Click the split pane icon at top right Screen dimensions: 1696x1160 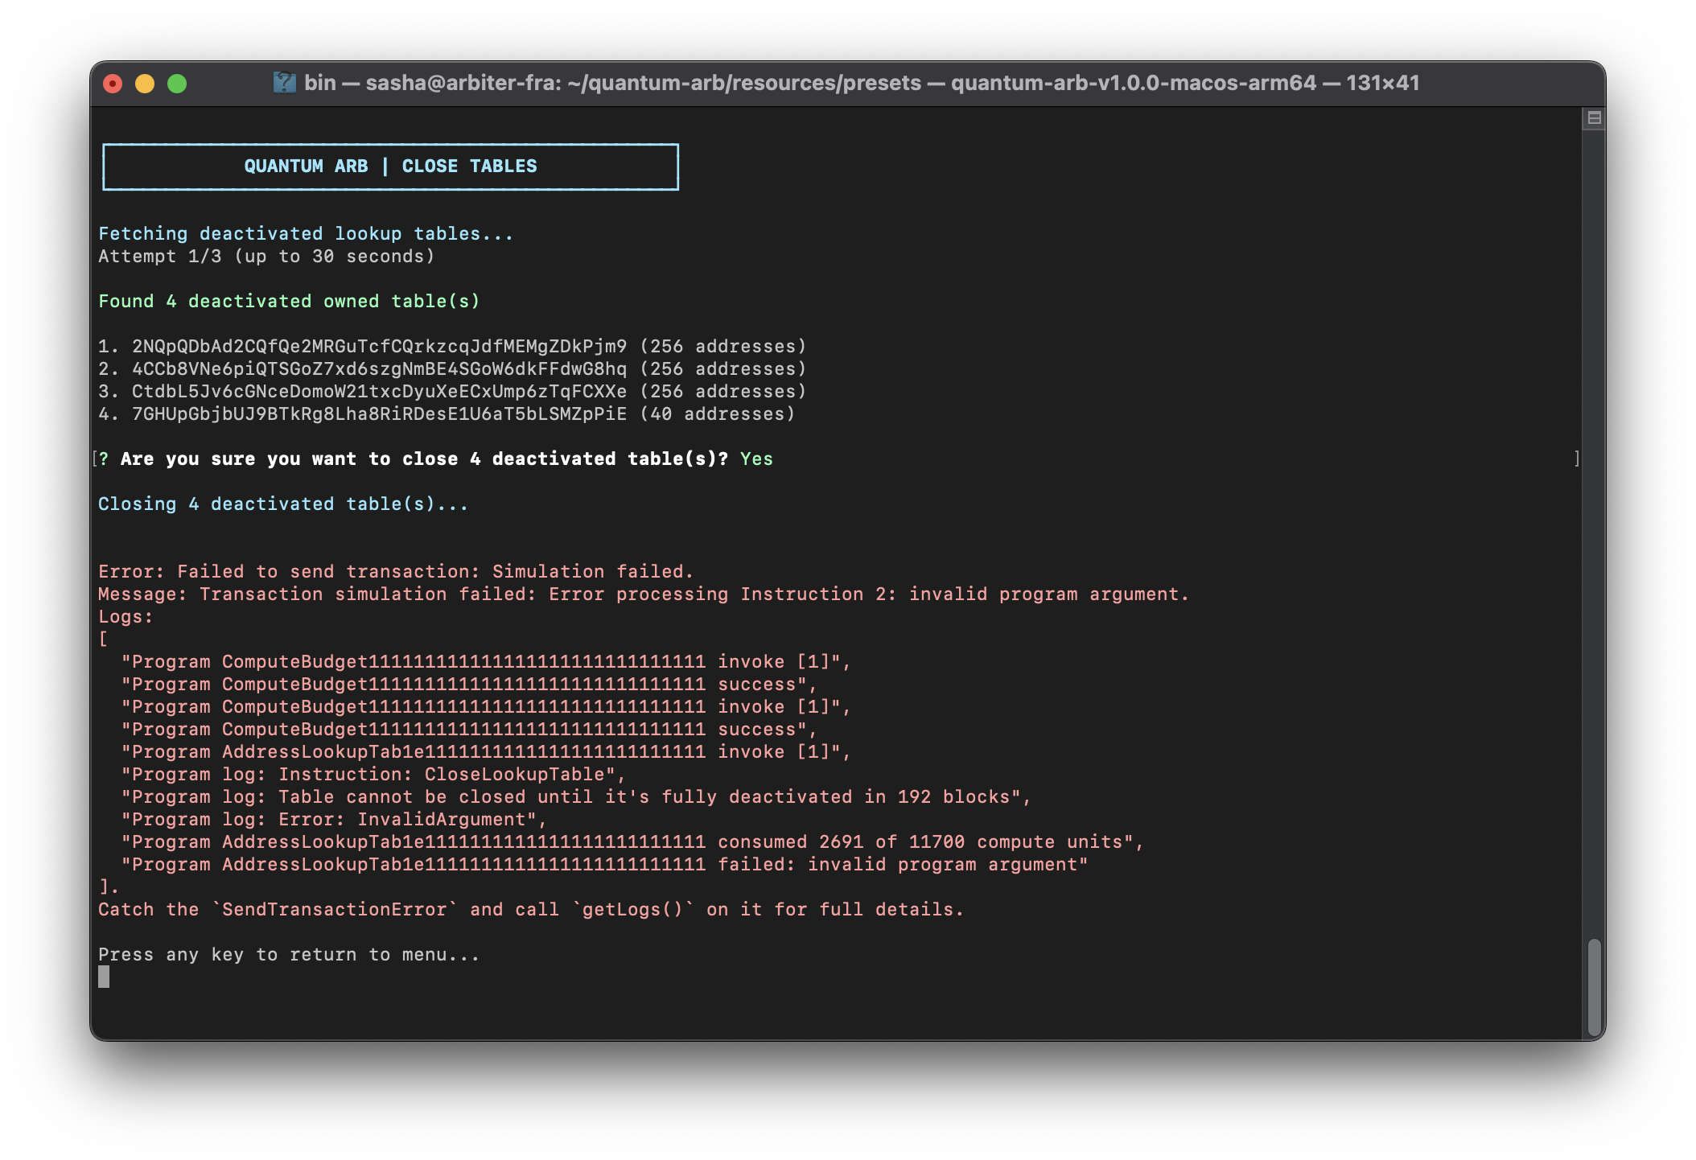click(x=1593, y=118)
